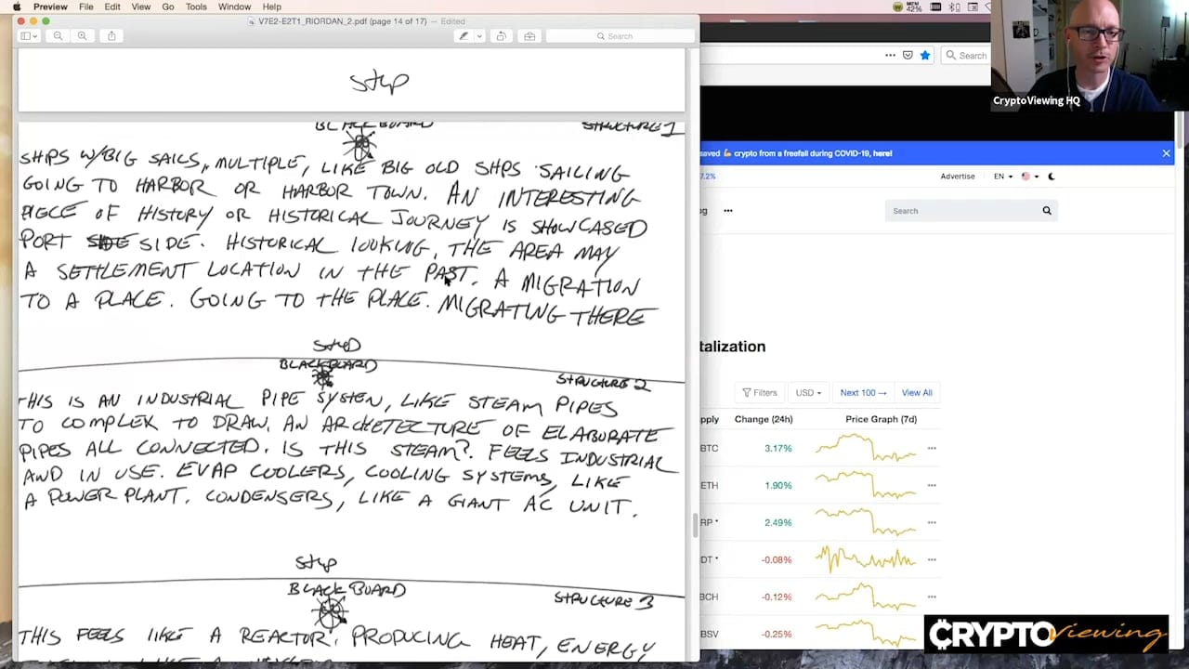Click the Next 100 link
The image size is (1189, 669).
point(863,393)
